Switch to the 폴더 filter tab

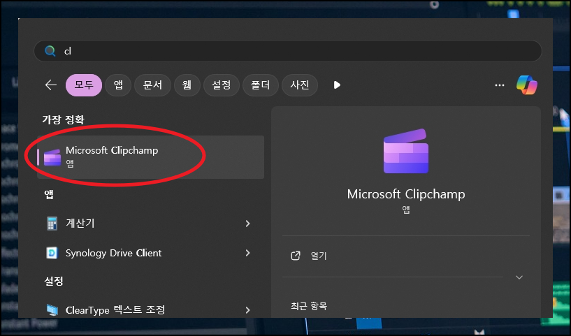pos(261,85)
